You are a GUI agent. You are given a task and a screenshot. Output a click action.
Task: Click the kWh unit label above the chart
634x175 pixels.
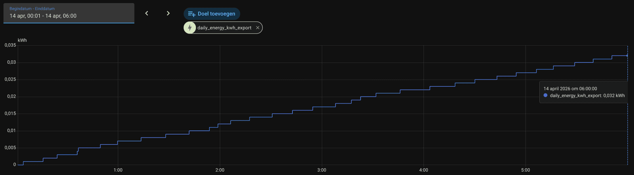[22, 40]
